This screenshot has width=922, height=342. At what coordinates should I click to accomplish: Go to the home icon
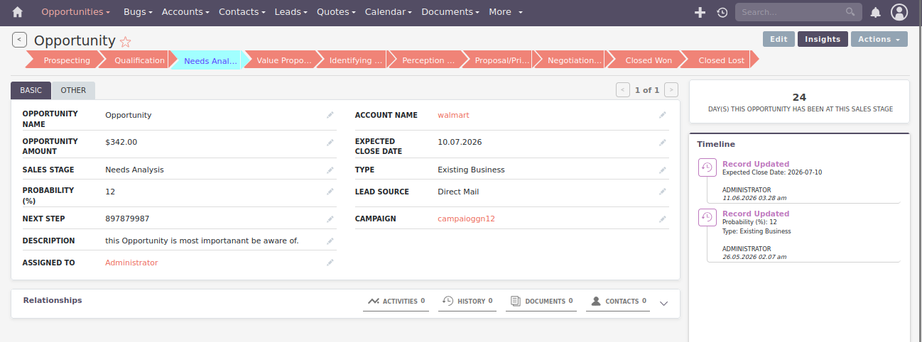point(18,12)
